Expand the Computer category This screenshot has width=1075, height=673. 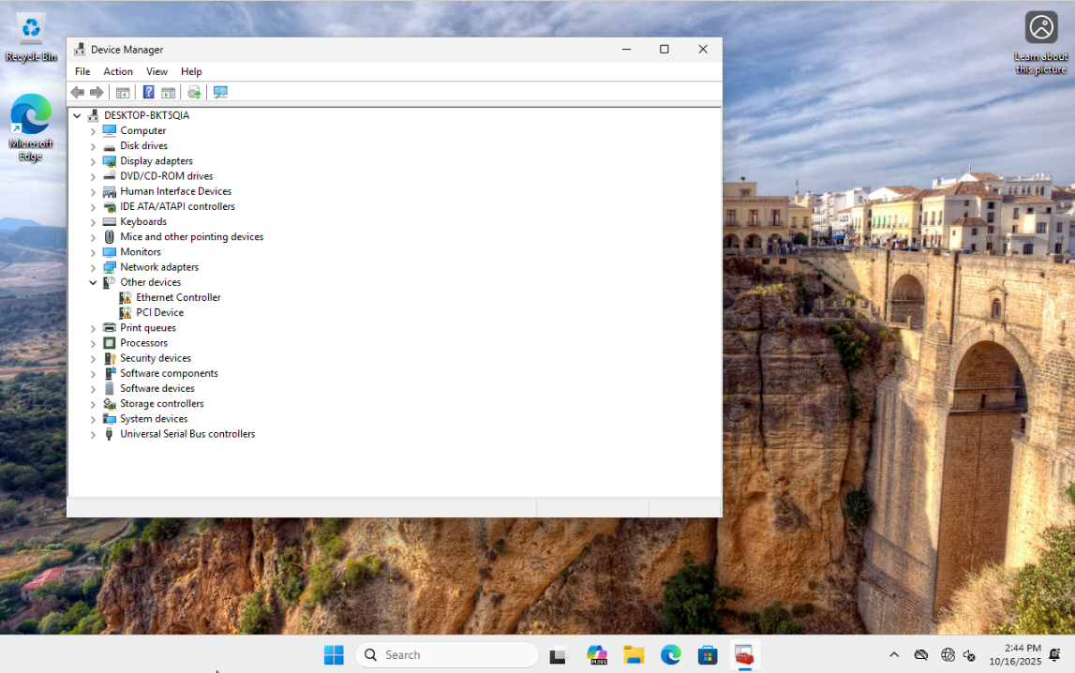[93, 131]
